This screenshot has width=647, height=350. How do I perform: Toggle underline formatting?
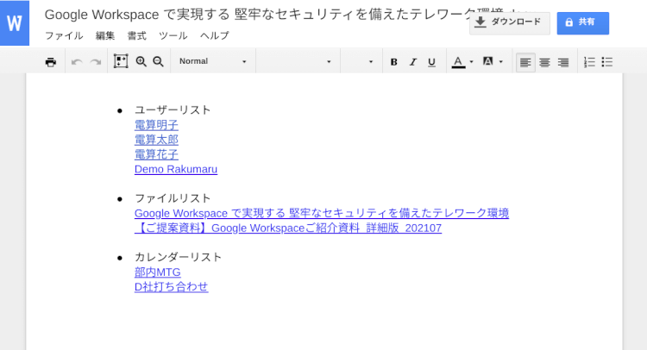pyautogui.click(x=431, y=62)
